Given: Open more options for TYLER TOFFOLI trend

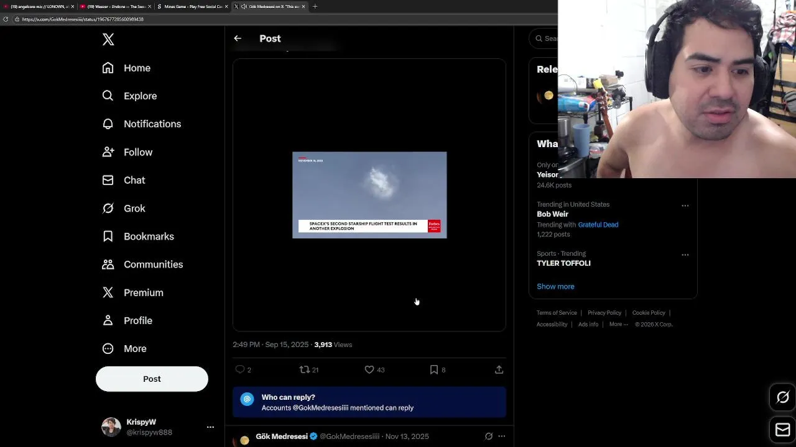Looking at the screenshot, I should coord(685,255).
